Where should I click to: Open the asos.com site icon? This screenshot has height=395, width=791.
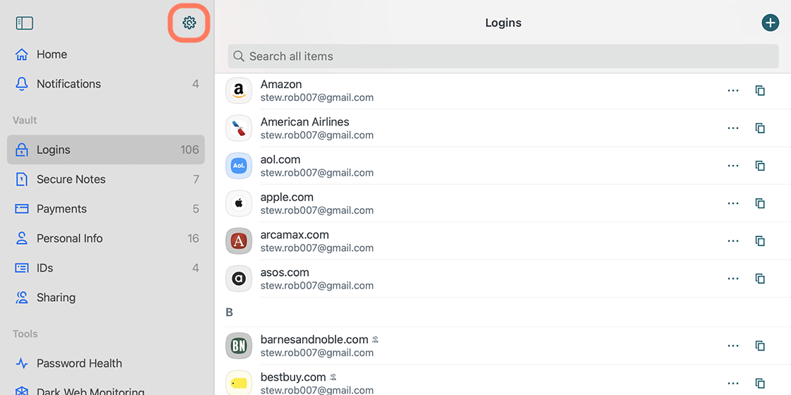239,279
